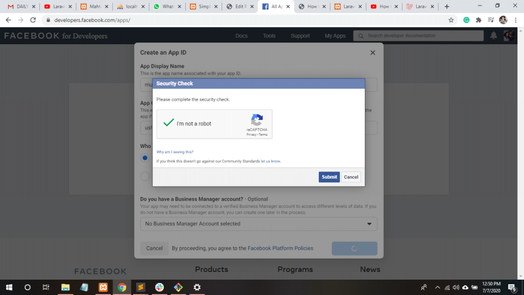The width and height of the screenshot is (524, 295).
Task: Submit the security check
Action: click(x=329, y=177)
